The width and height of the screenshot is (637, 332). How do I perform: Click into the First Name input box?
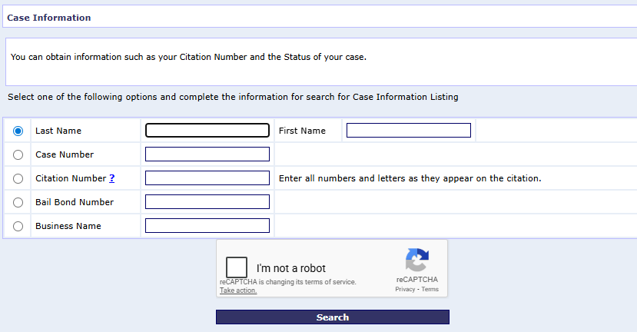coord(408,131)
